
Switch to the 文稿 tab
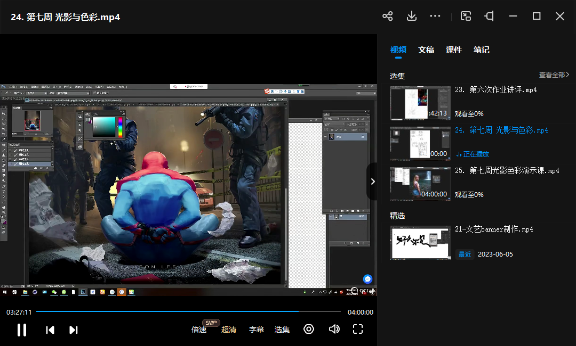coord(426,50)
